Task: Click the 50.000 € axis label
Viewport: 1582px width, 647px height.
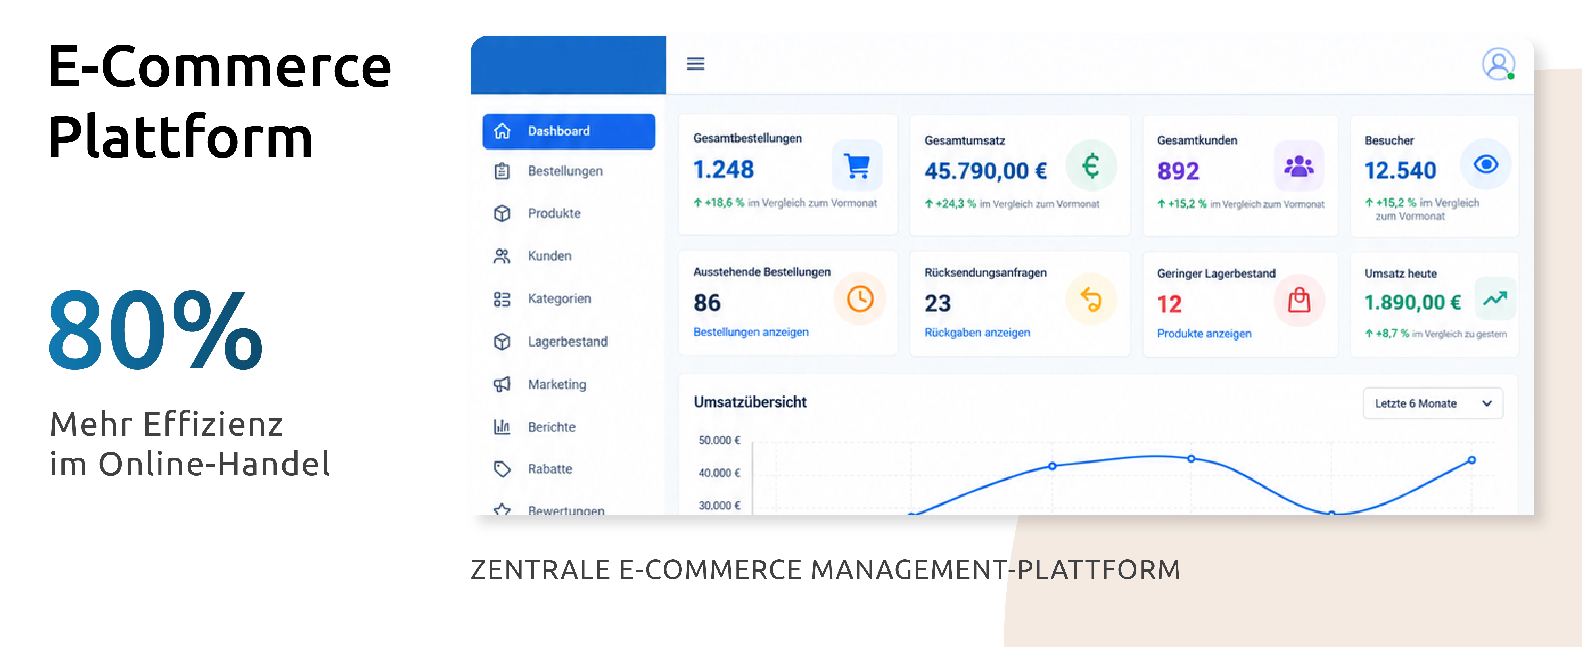Action: tap(719, 441)
